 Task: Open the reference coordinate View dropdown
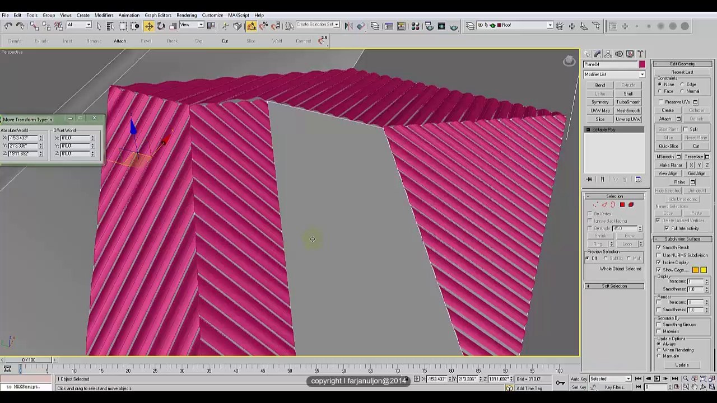point(192,25)
